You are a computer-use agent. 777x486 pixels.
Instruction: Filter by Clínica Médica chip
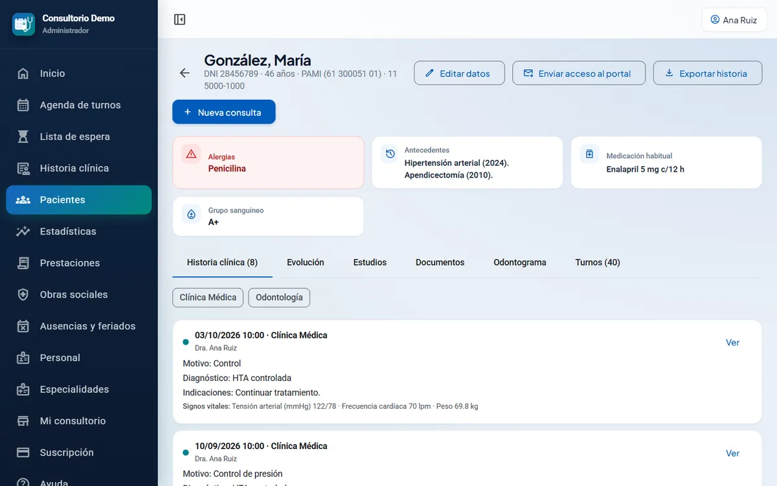point(208,297)
